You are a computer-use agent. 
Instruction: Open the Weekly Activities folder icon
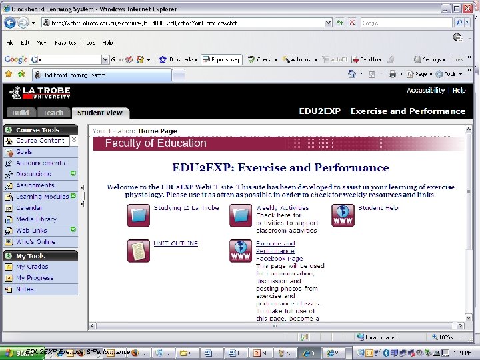point(241,215)
